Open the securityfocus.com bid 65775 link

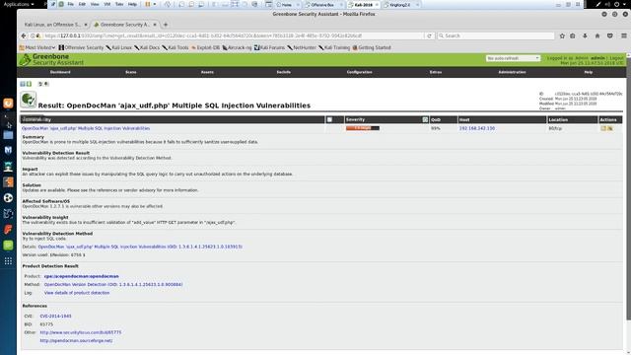coord(81,332)
